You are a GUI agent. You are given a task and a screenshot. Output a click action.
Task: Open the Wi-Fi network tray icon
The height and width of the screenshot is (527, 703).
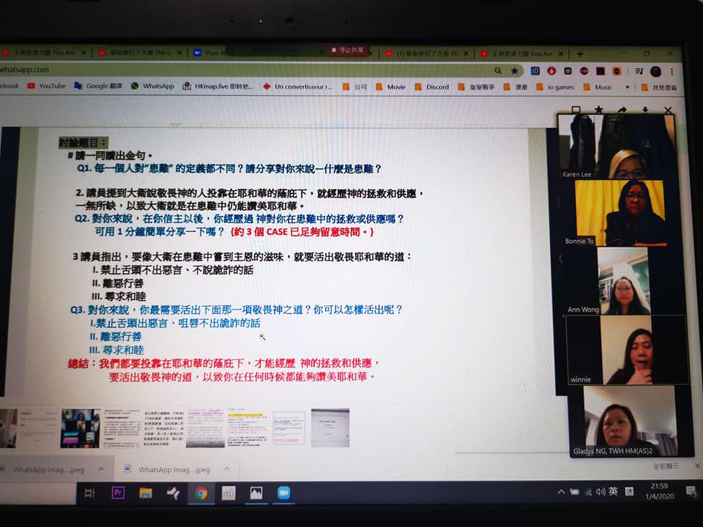(x=588, y=492)
